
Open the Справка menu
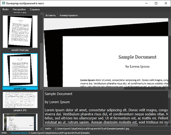click(x=35, y=9)
